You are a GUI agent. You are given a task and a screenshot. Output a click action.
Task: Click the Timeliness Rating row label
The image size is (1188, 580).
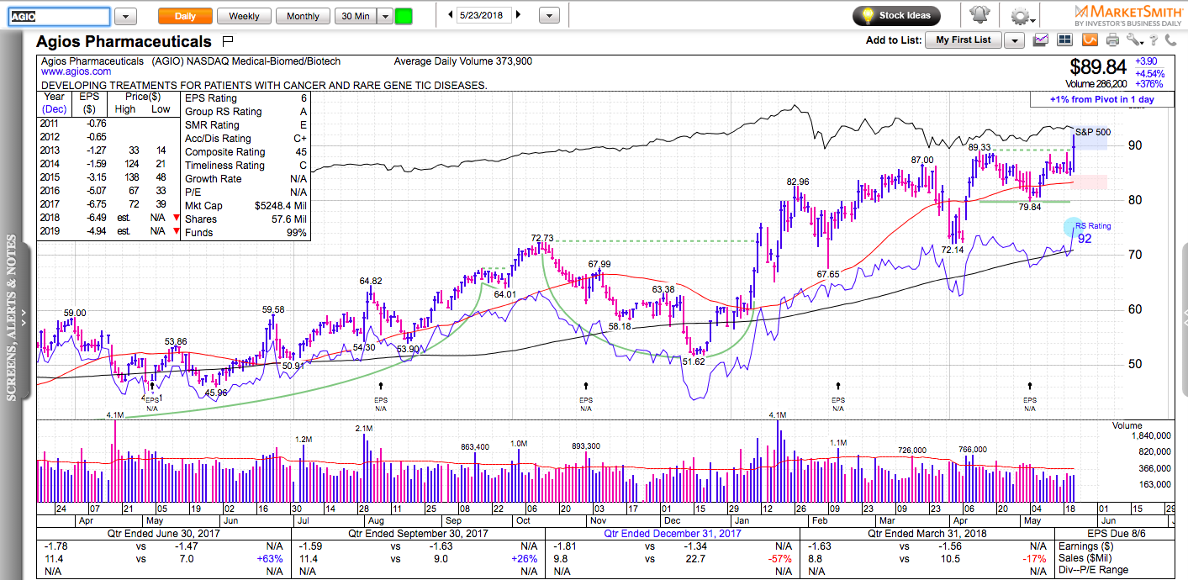tap(225, 166)
